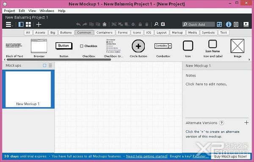254x162 pixels.
Task: Show mockups as list icon
Action: (50, 65)
